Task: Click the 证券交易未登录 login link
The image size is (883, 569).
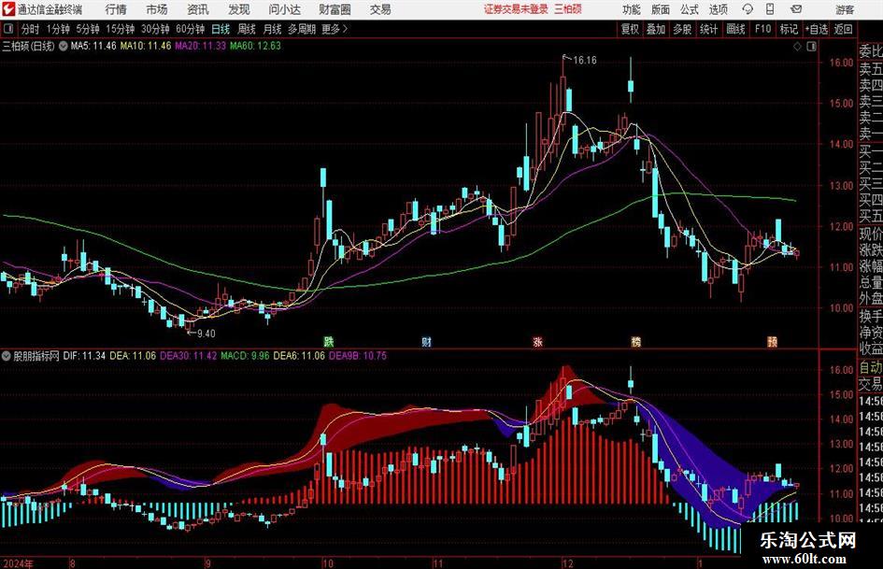Action: pos(516,9)
